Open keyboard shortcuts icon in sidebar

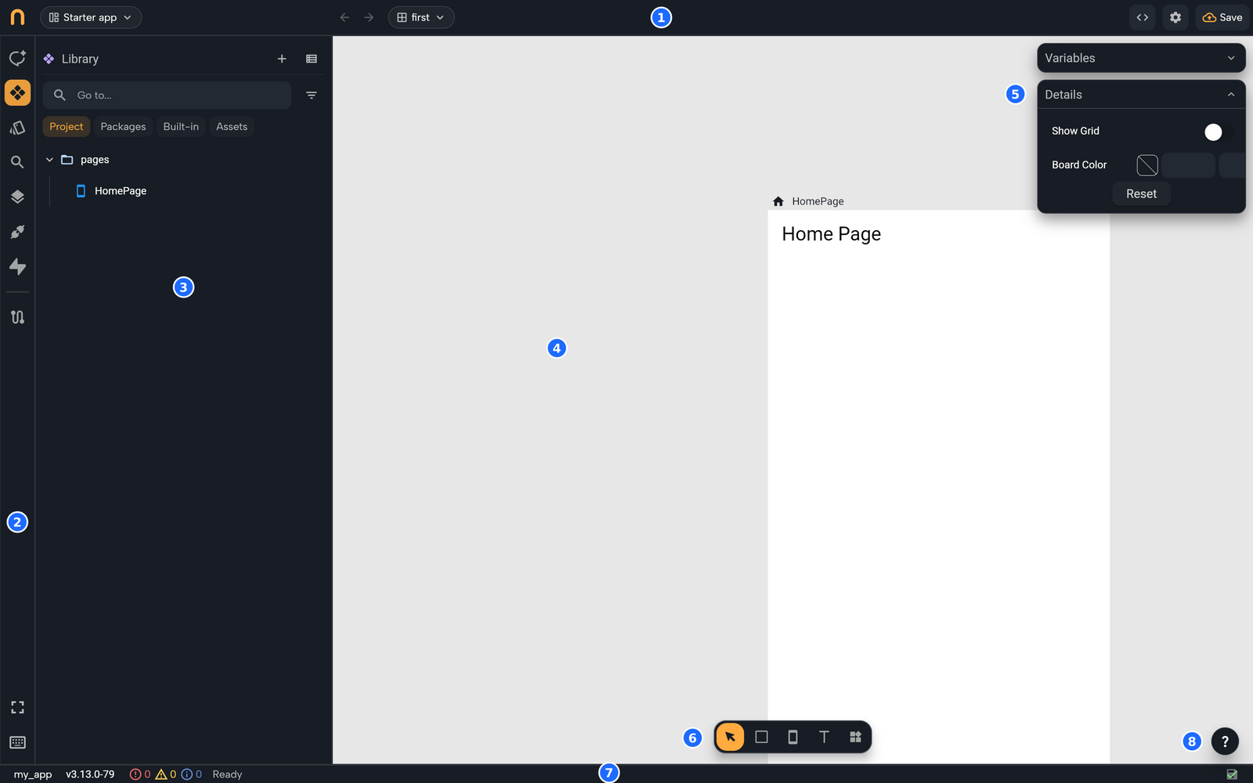tap(17, 742)
